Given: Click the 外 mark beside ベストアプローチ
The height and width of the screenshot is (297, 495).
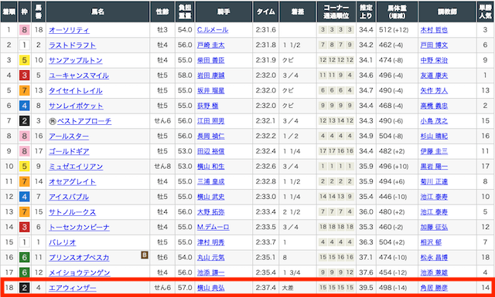Looking at the screenshot, I should tap(52, 121).
